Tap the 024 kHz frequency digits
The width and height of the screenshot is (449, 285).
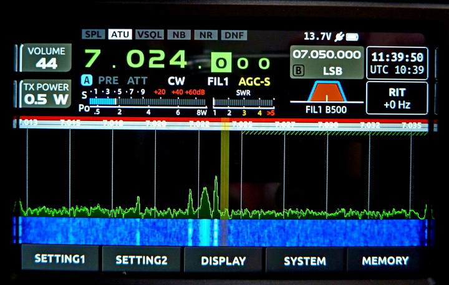(157, 59)
